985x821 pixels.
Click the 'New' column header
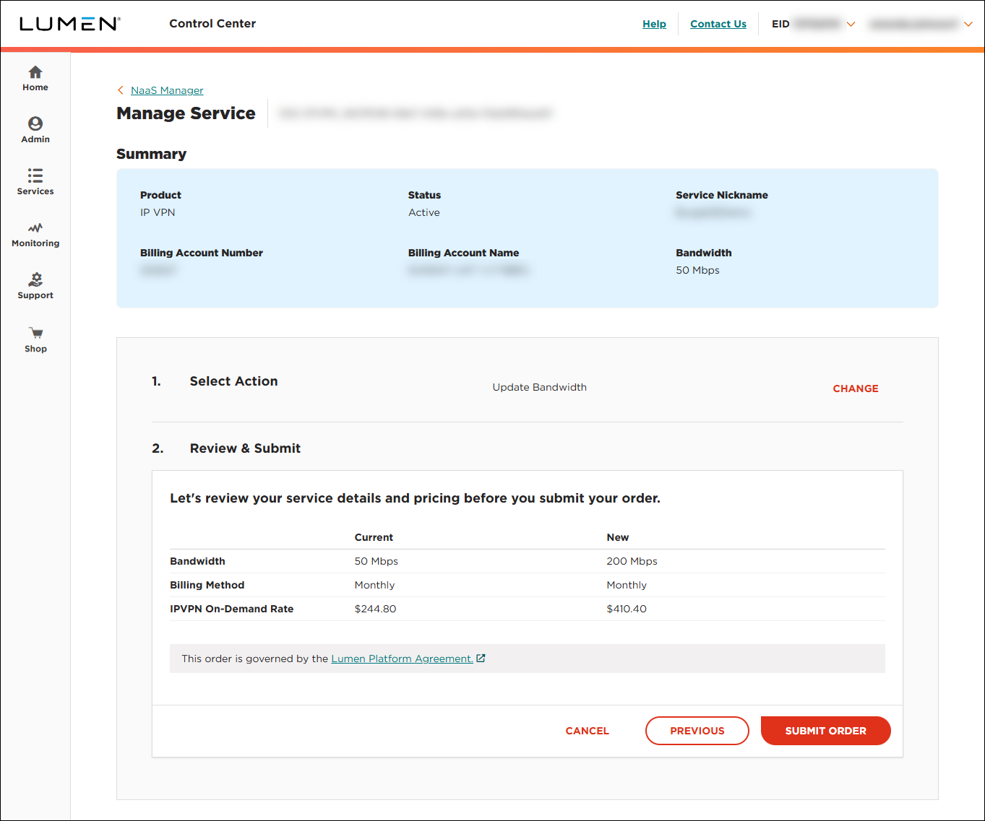coord(618,537)
